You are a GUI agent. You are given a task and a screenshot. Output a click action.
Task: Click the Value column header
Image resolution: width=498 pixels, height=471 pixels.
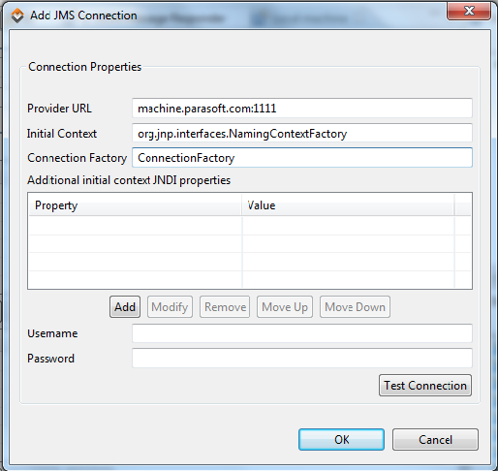(x=348, y=205)
